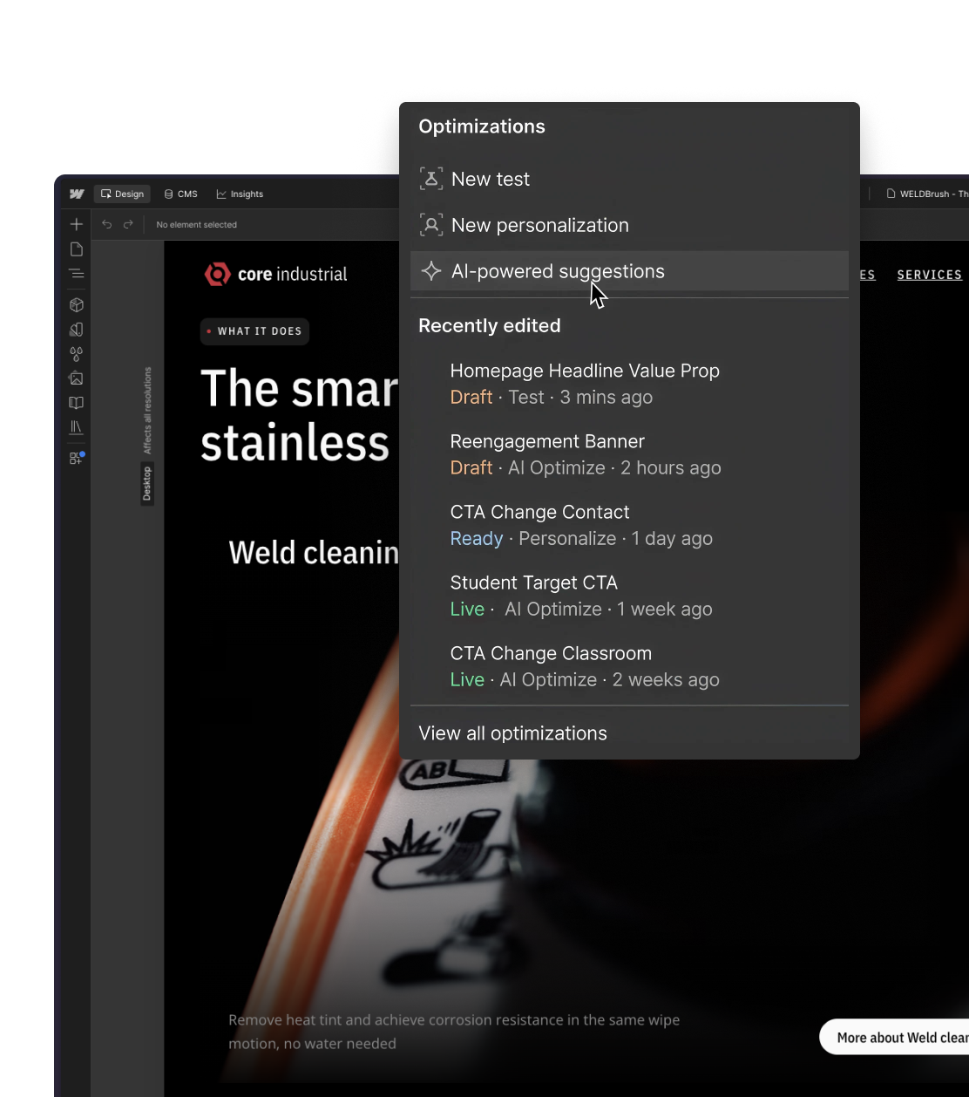The height and width of the screenshot is (1097, 969).
Task: Switch to the Insights tab
Action: pos(240,194)
